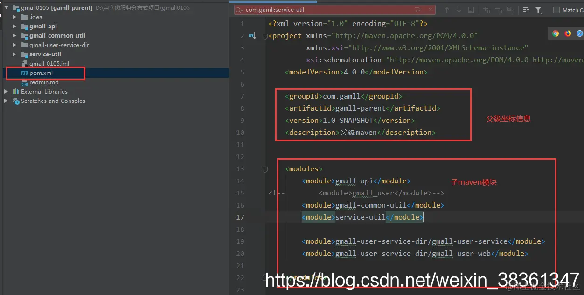Click the .idea folder icon
Screen dimensions: 584x295
pyautogui.click(x=24, y=17)
